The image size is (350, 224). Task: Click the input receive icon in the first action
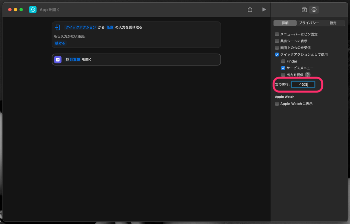pyautogui.click(x=58, y=27)
